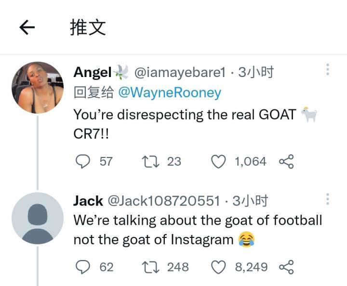Reply to Jack's tweet via comment icon
Viewport: 347px width, 286px height.
(84, 266)
